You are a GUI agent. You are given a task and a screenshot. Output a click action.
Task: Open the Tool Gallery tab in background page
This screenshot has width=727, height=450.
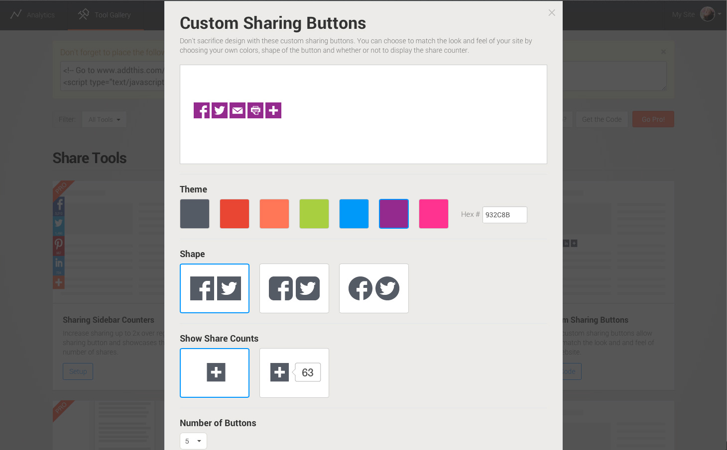(106, 15)
